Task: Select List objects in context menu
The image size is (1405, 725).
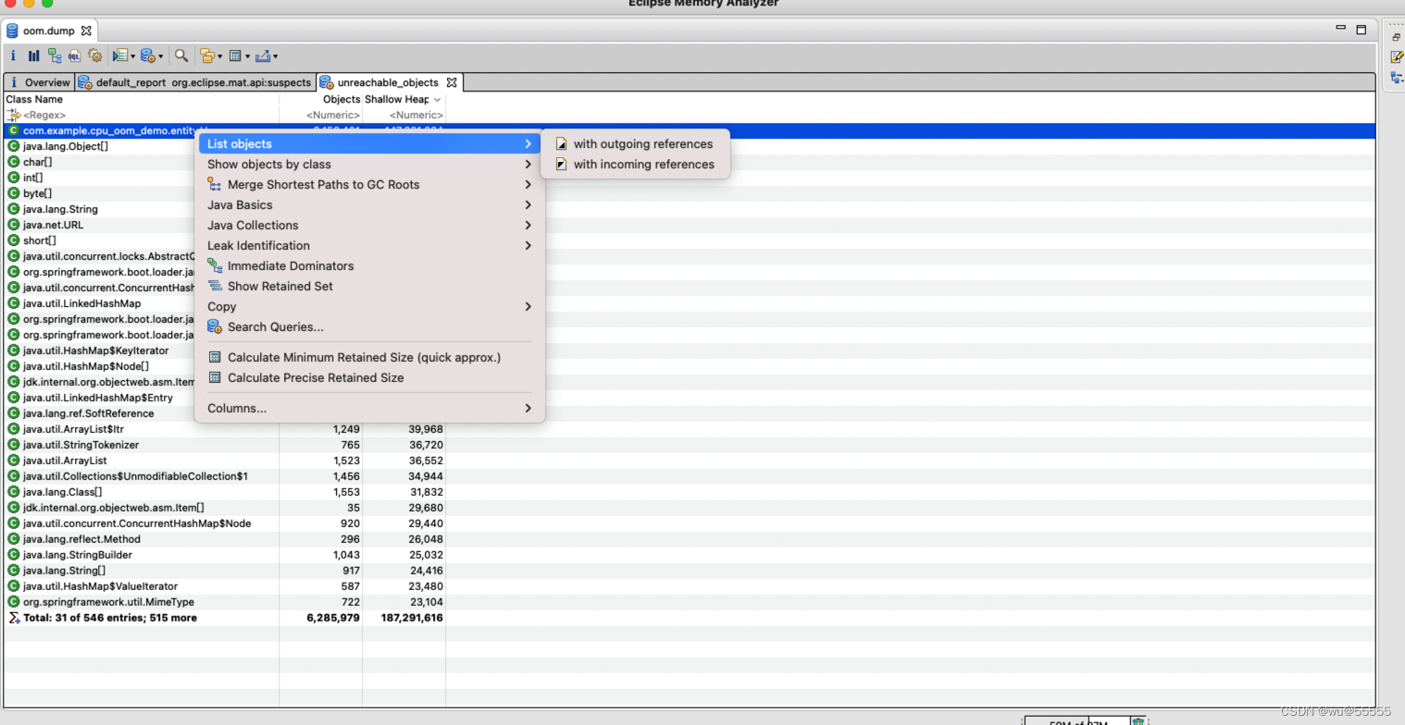Action: [x=370, y=144]
